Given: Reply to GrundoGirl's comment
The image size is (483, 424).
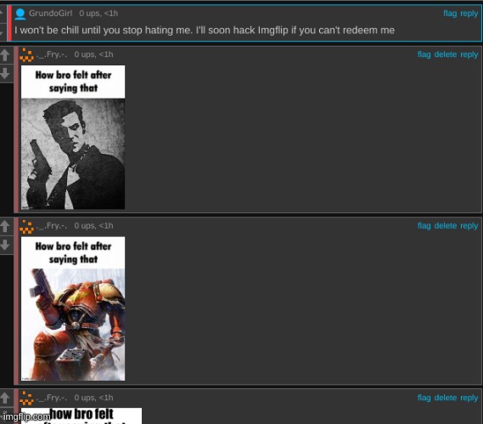Looking at the screenshot, I should [469, 14].
